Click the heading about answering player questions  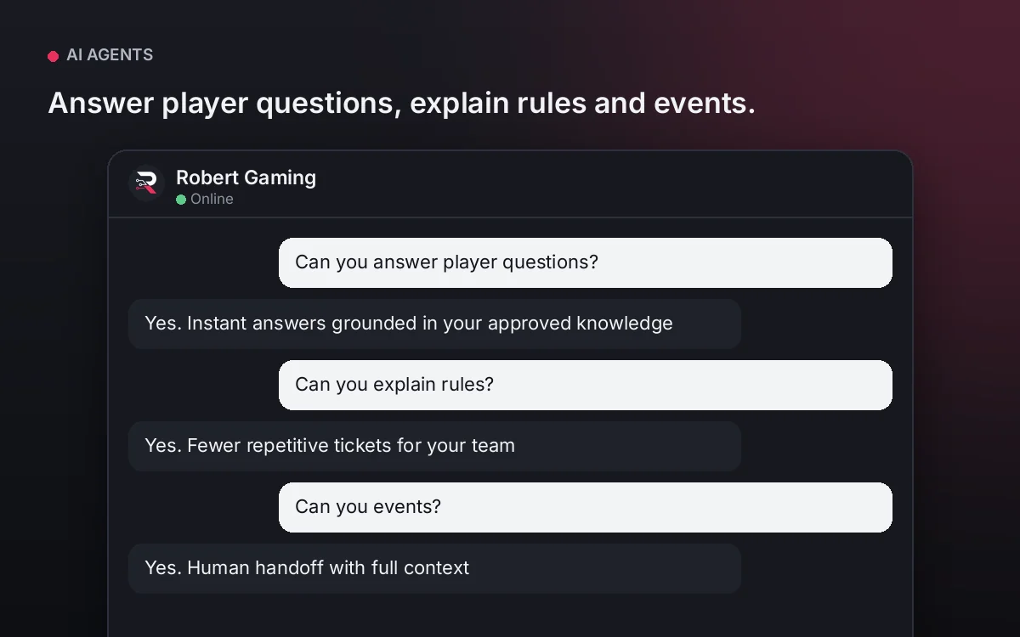[x=401, y=103]
